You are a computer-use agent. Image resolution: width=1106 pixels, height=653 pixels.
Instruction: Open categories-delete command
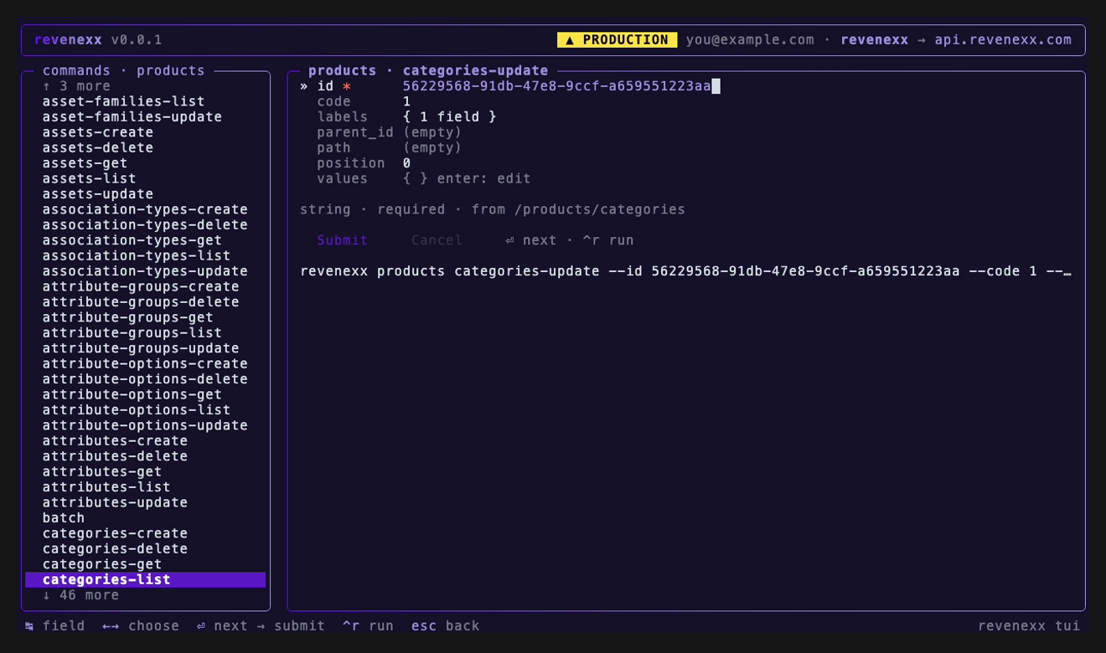tap(115, 549)
